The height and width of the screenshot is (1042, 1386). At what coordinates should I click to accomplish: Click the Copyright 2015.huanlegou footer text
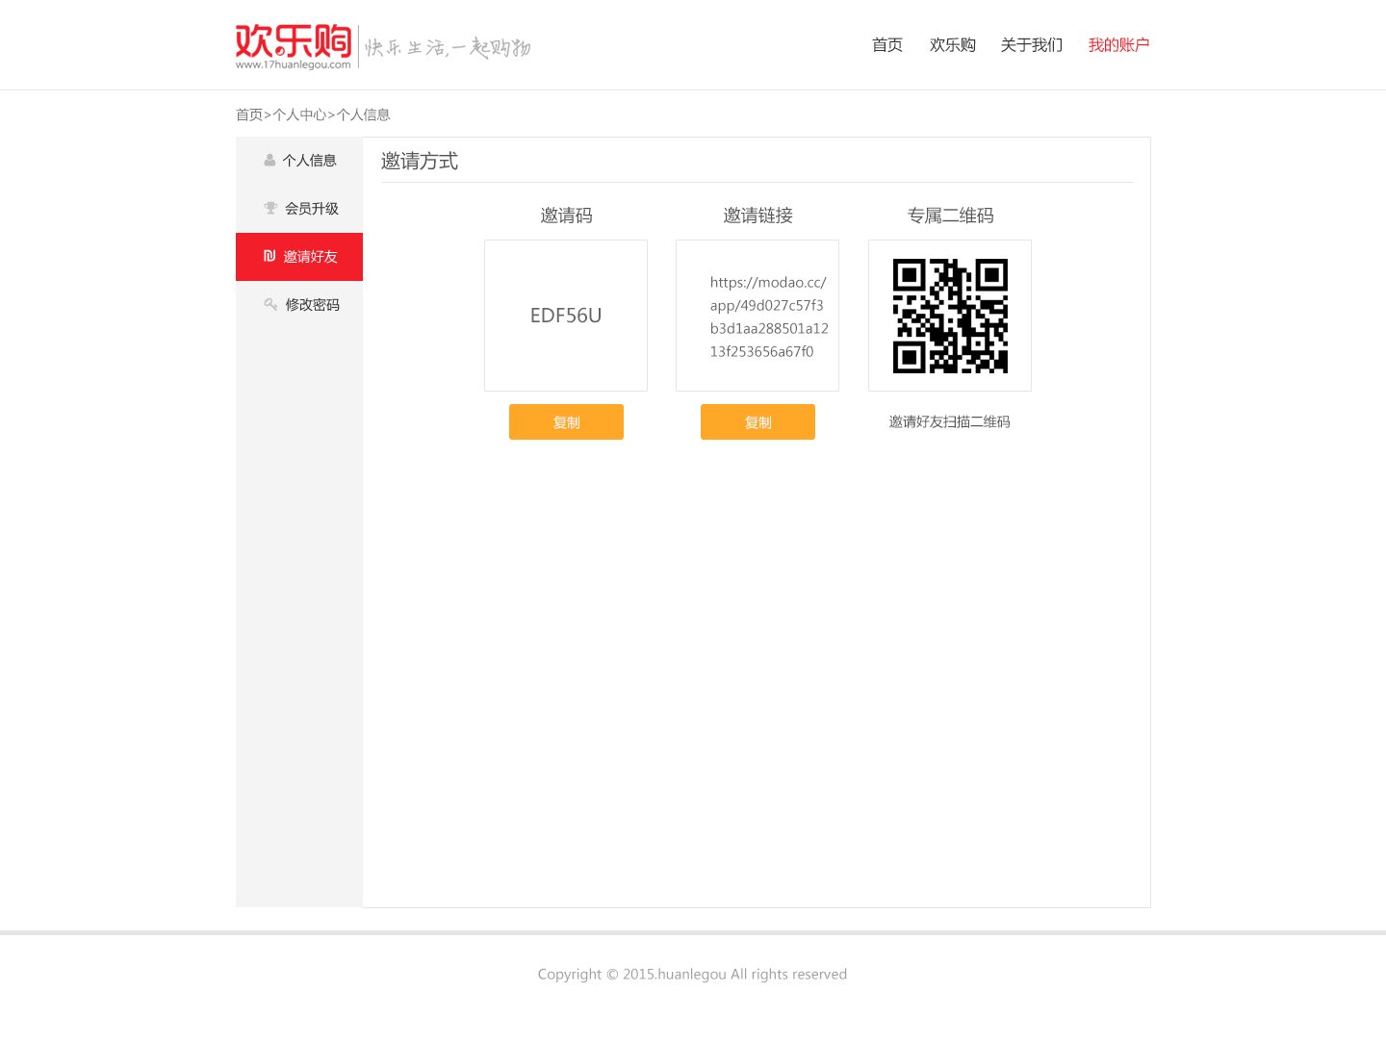click(x=692, y=974)
